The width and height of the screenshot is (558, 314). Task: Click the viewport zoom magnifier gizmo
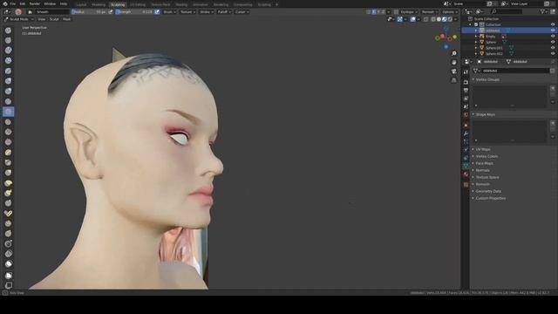pyautogui.click(x=453, y=53)
